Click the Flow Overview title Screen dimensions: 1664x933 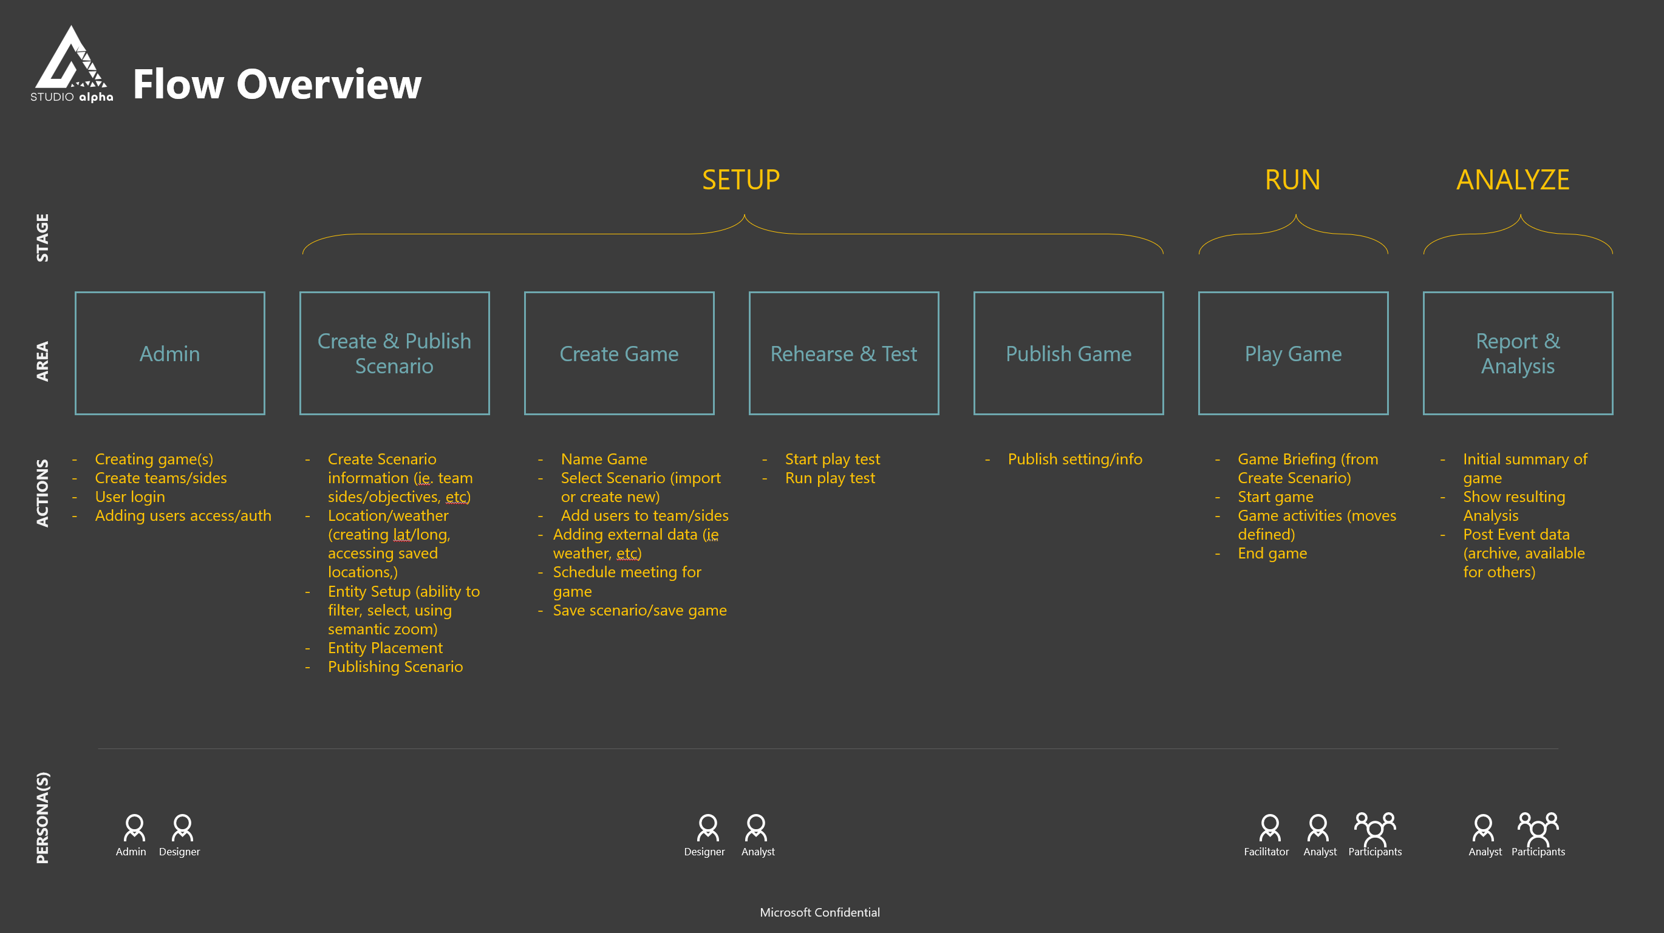coord(277,84)
